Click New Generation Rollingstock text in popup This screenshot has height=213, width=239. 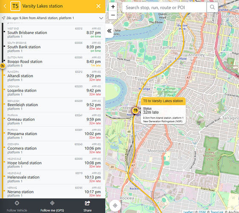click(x=163, y=121)
